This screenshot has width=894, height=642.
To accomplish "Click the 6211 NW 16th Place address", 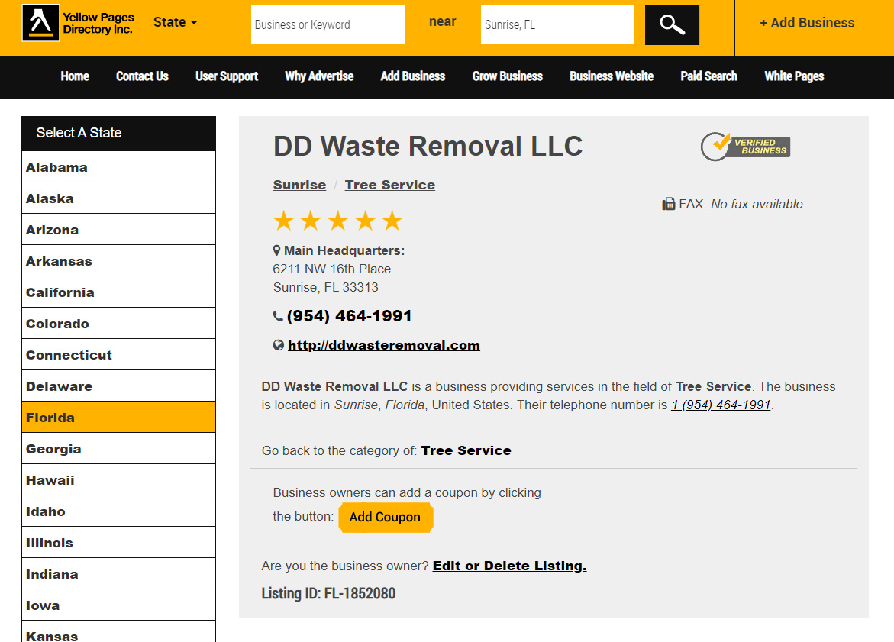I will [332, 269].
